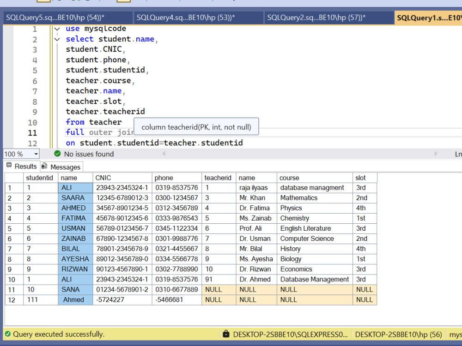This screenshot has width=462, height=346.
Task: Click the horizontal scrollbar left arrow
Action: [164, 154]
